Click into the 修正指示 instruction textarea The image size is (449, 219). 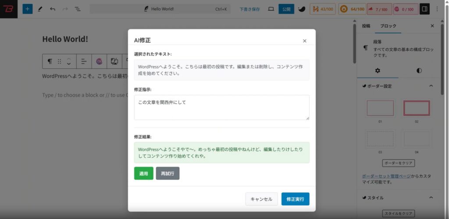[221, 107]
